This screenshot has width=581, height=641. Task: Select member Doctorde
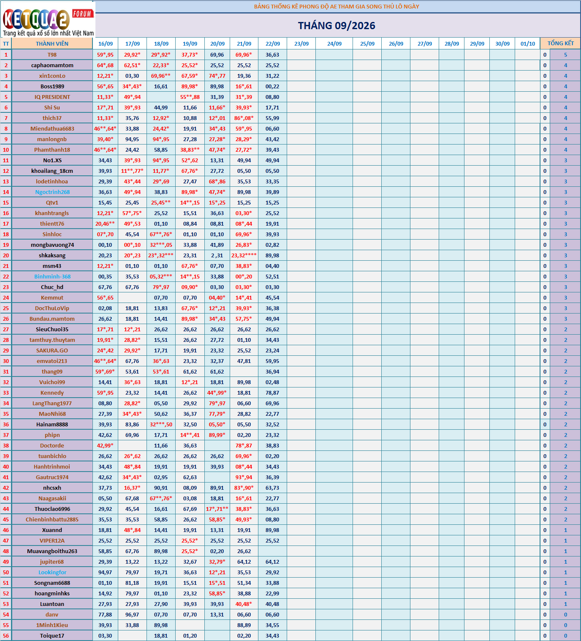52,446
